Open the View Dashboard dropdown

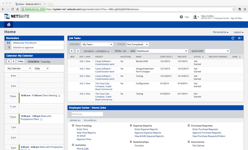[x=162, y=51]
